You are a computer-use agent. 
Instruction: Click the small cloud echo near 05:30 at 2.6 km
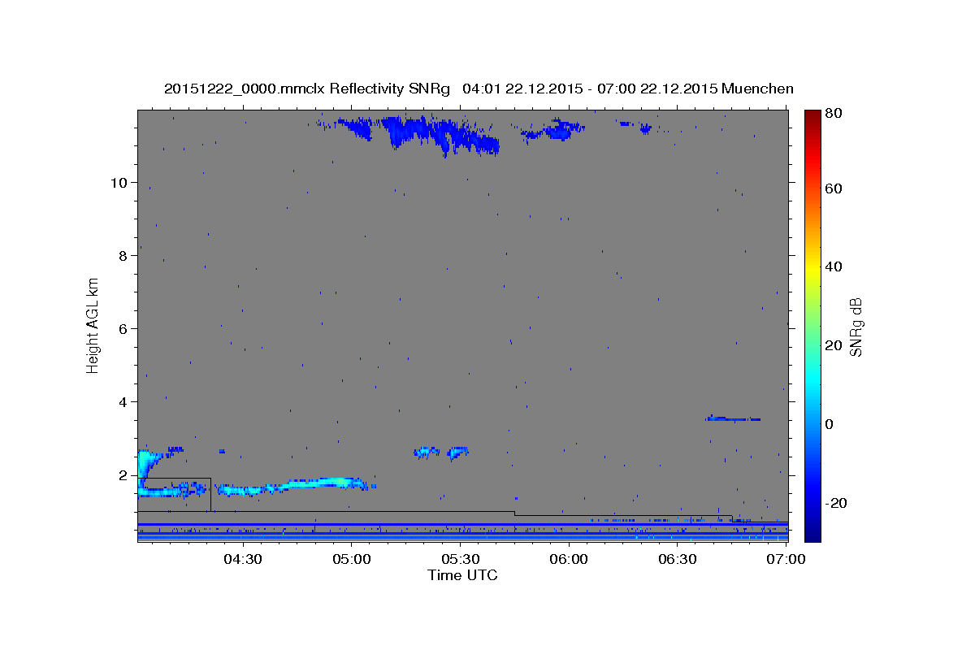coord(458,453)
